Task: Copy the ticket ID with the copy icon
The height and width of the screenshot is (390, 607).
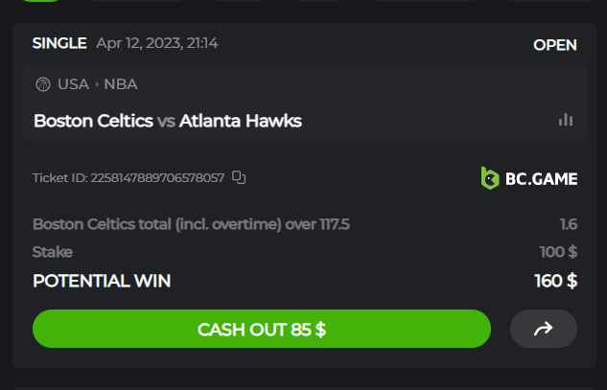Action: (x=239, y=177)
